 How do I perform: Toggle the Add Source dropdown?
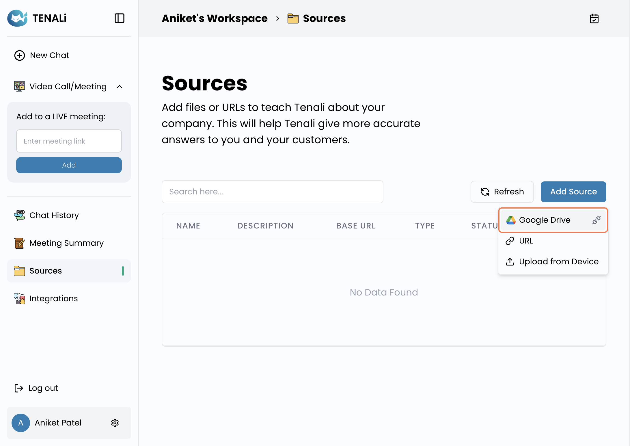coord(573,192)
